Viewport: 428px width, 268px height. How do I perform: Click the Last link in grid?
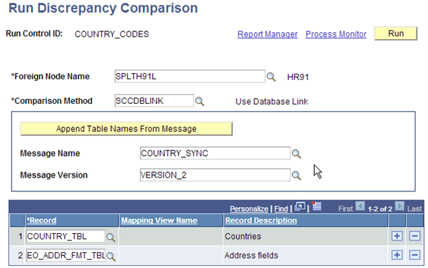414,209
